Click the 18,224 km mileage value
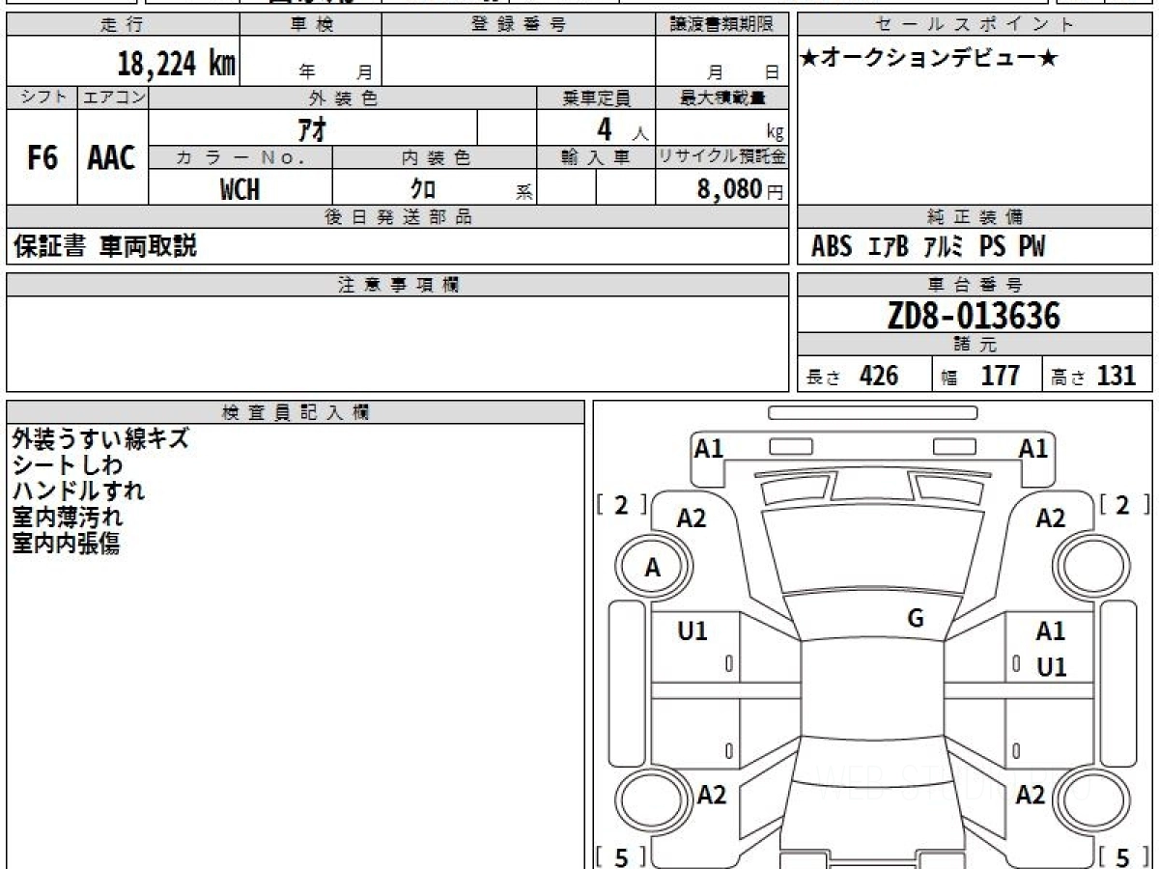The image size is (1159, 869). point(176,64)
